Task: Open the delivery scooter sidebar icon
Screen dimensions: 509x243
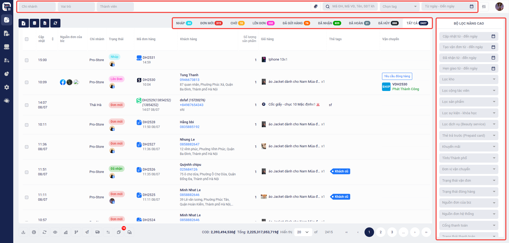Action: pos(7,60)
